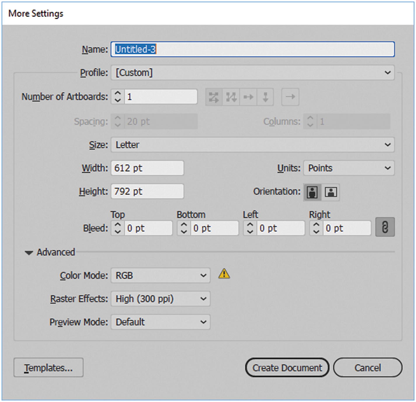Open the Size dropdown showing Letter
The image size is (416, 402).
(252, 145)
